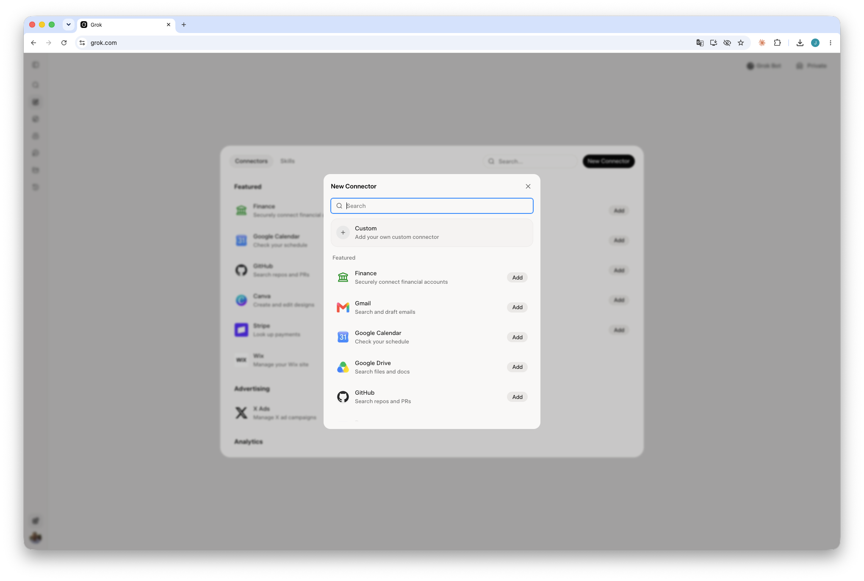
Task: Click the GitHub octocat icon in dialog
Action: click(x=343, y=397)
